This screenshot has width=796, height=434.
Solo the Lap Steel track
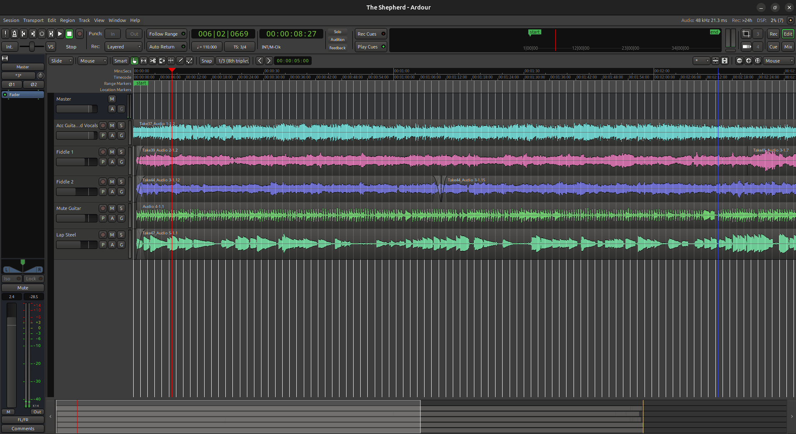click(121, 235)
